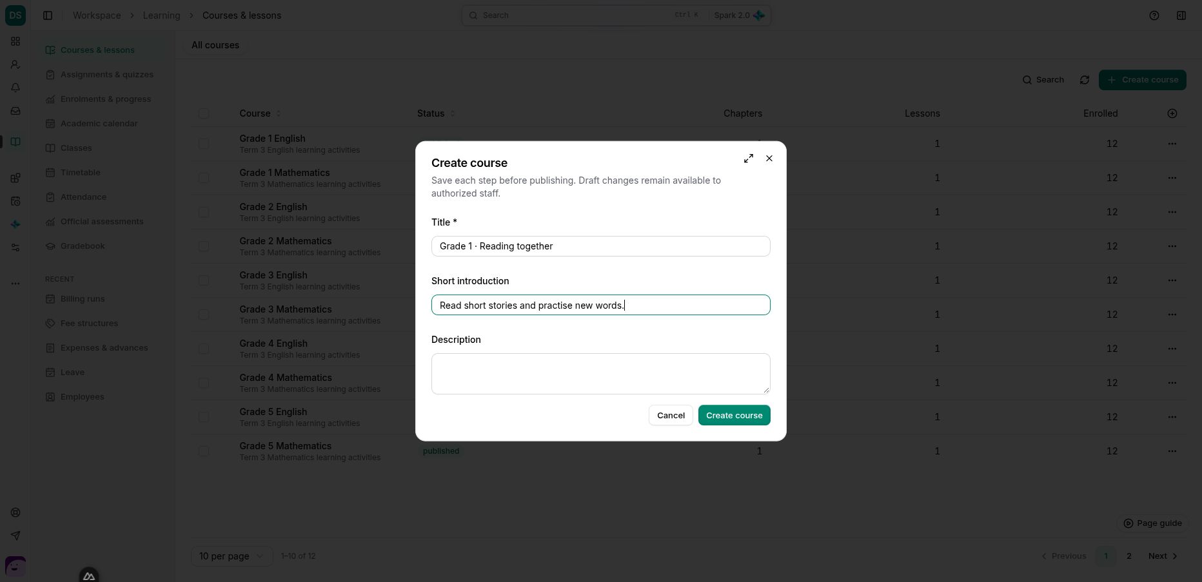This screenshot has height=582, width=1202.
Task: Open the people icon in the left rail
Action: click(15, 64)
